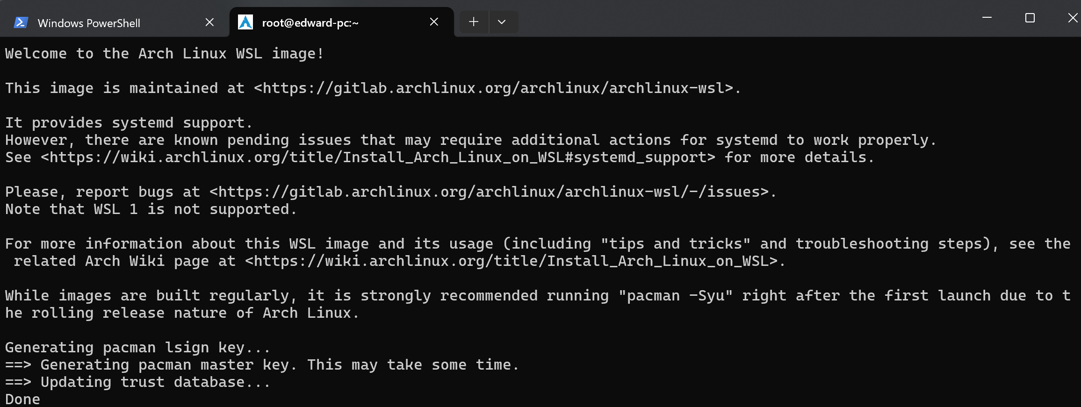Click the "Welcome to the Arch Linux WSL image!" line
This screenshot has width=1081, height=407.
point(165,53)
